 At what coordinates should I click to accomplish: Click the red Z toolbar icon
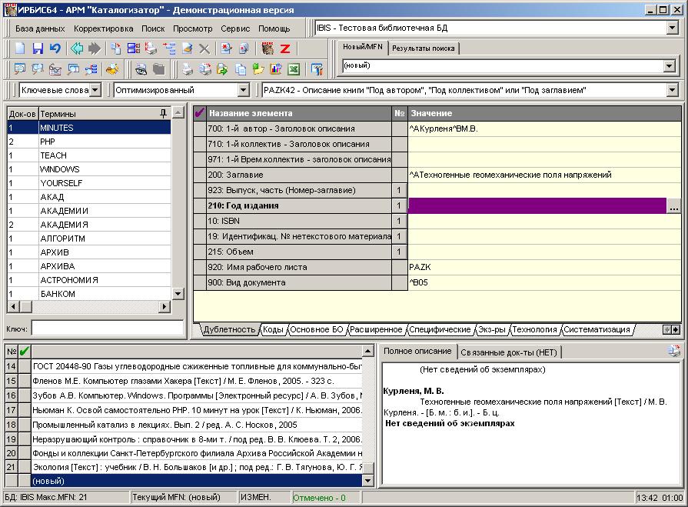tap(285, 48)
